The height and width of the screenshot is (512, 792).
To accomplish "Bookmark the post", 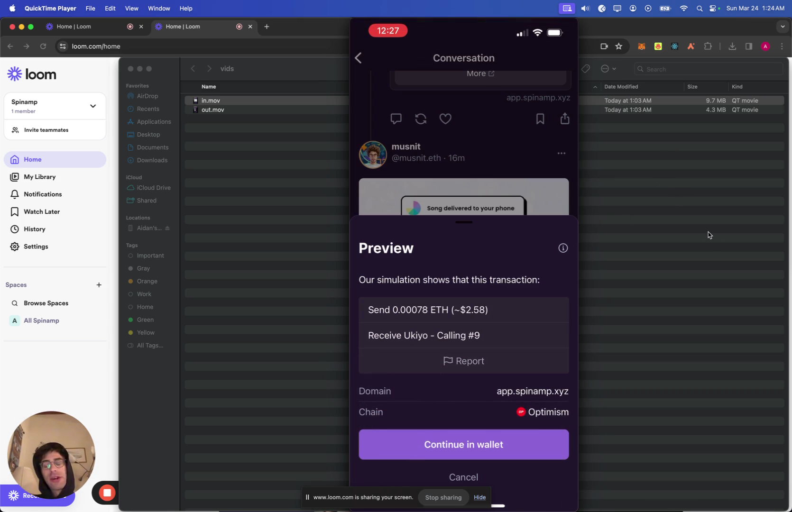I will tap(540, 119).
